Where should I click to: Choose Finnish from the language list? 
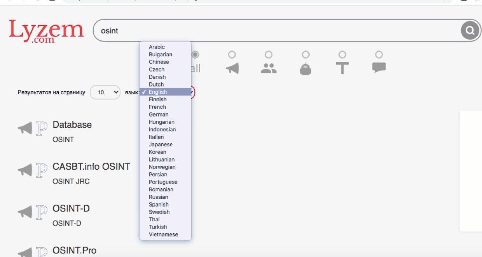(165, 99)
